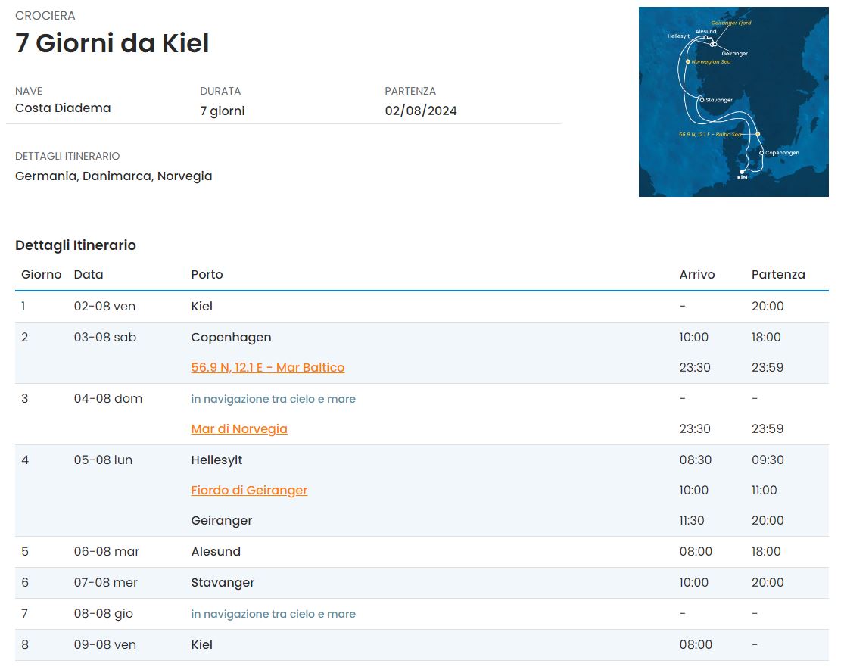Click Hellesylt departure time '09:30'
The height and width of the screenshot is (670, 844).
[768, 460]
